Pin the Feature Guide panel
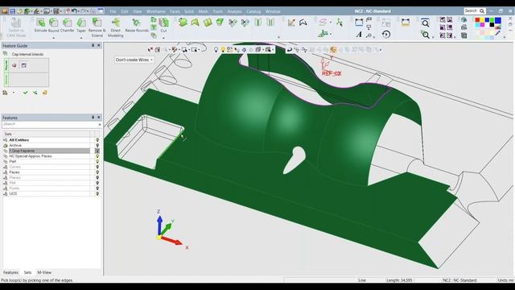Image resolution: width=515 pixels, height=290 pixels. pos(93,45)
